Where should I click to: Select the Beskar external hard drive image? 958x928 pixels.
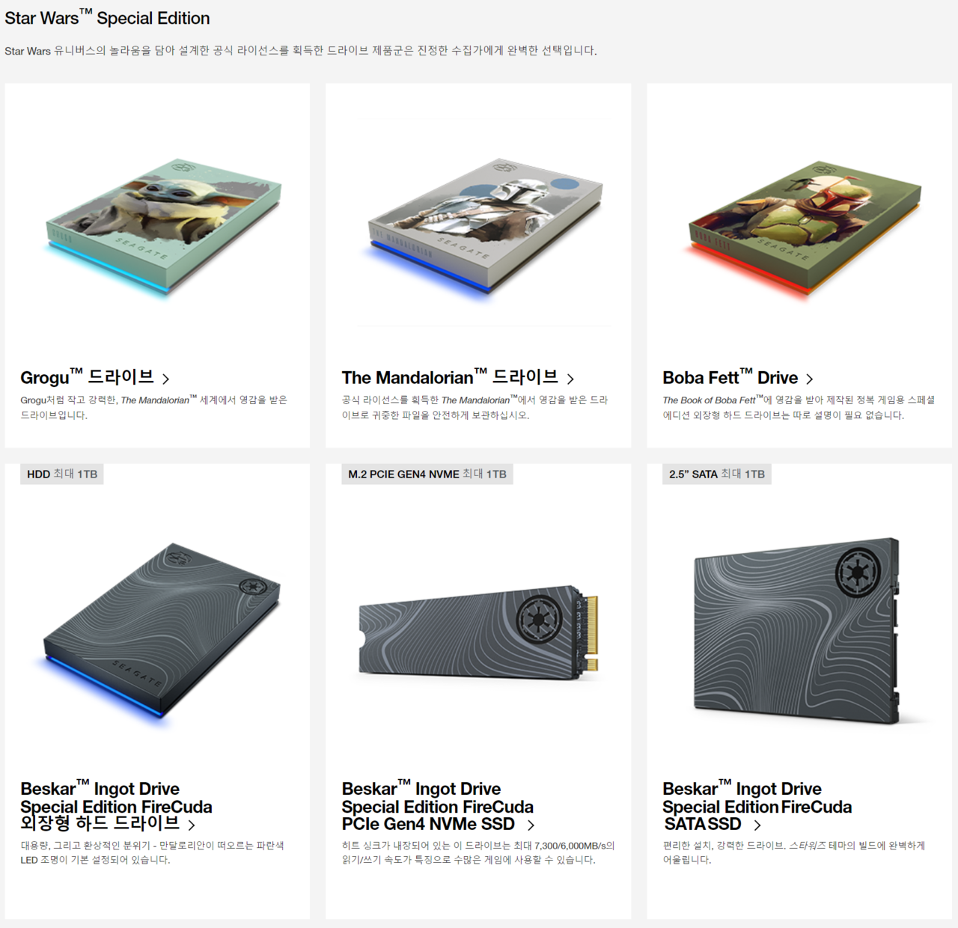coord(161,630)
